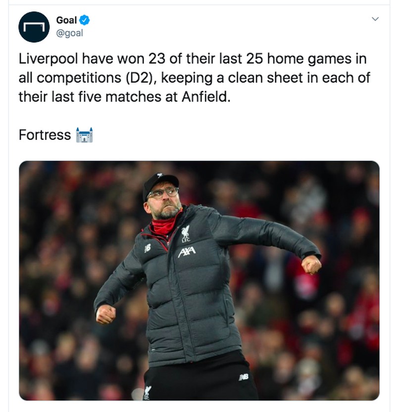Click the AXA logo on the jacket

tap(187, 252)
